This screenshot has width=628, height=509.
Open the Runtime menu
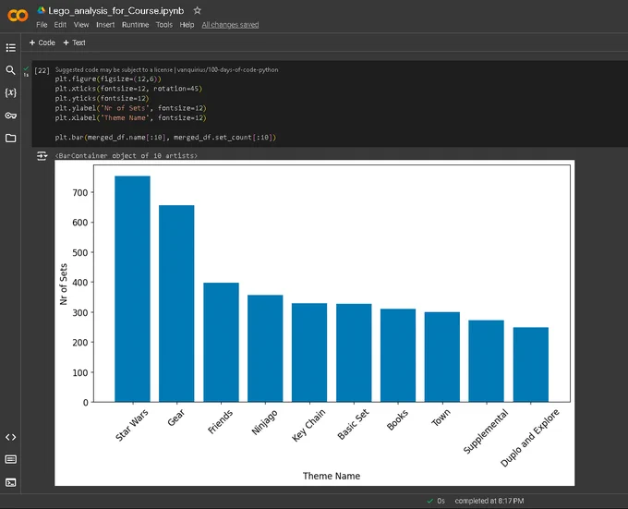136,25
